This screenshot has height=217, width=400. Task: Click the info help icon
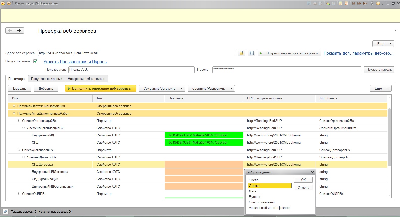(x=378, y=3)
